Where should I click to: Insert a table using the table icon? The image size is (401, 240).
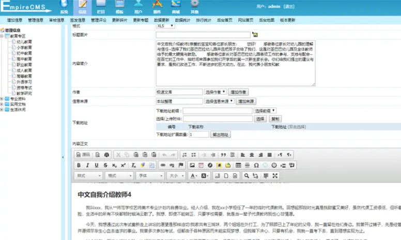click(238, 166)
